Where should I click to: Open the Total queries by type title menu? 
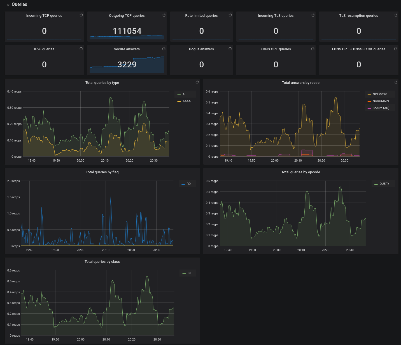point(102,83)
